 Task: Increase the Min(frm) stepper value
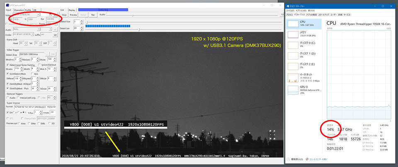[20, 58]
